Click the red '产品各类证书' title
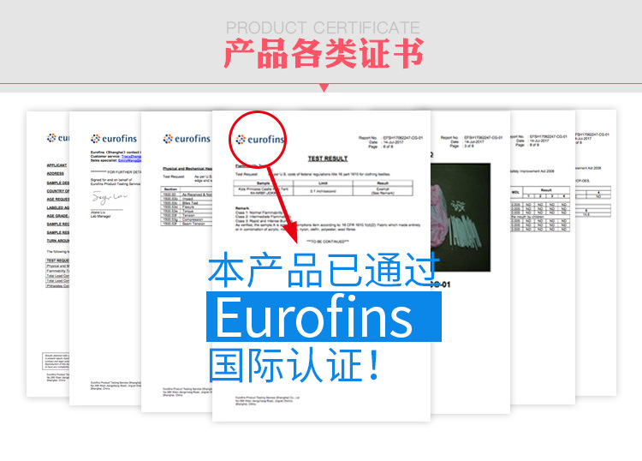The height and width of the screenshot is (461, 642). 324,53
